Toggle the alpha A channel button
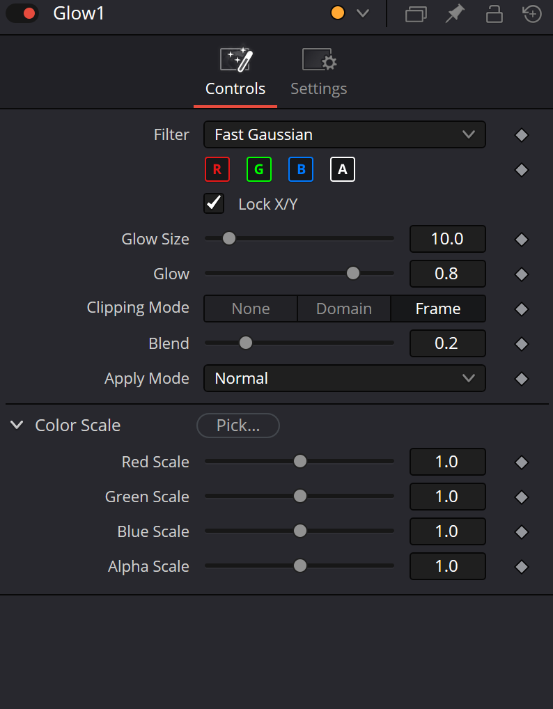Viewport: 553px width, 709px height. click(x=343, y=169)
